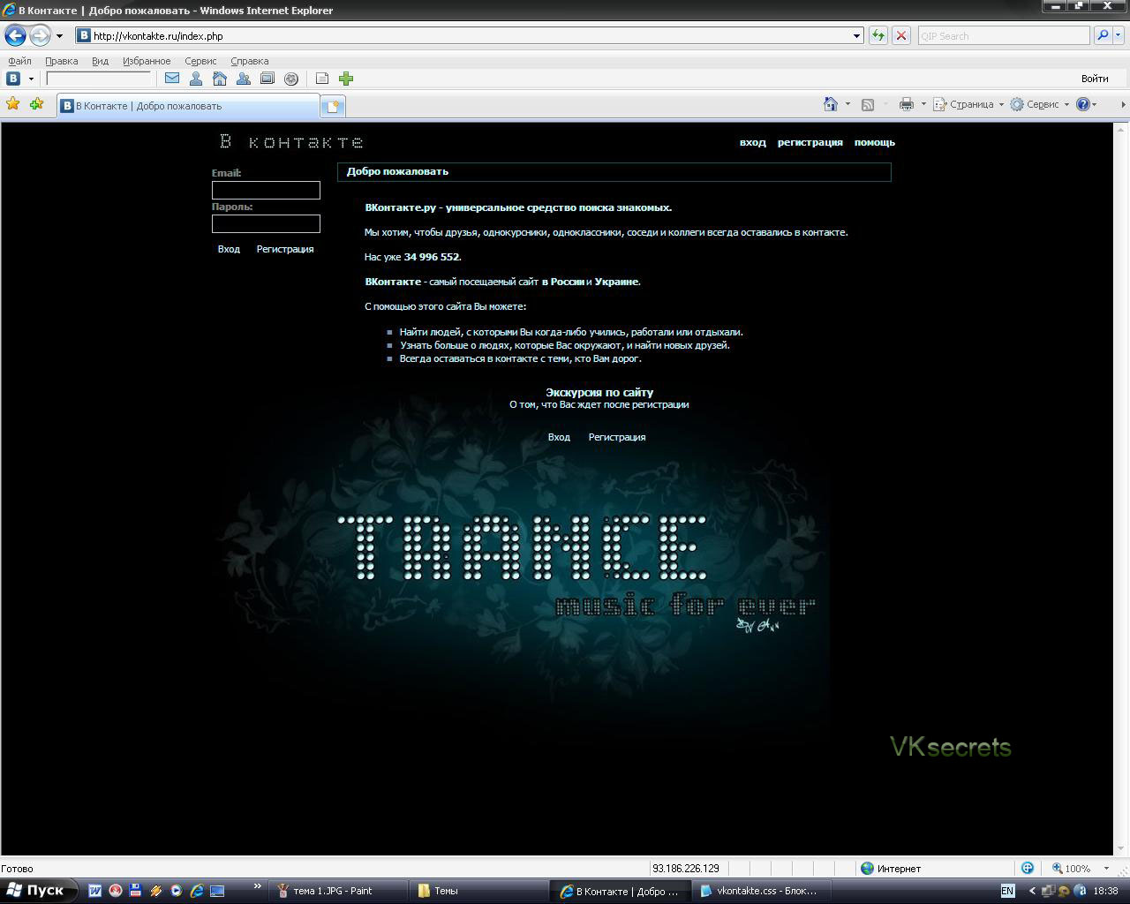Click Вход link below Экскурсия text
This screenshot has height=904, width=1130.
pyautogui.click(x=559, y=437)
